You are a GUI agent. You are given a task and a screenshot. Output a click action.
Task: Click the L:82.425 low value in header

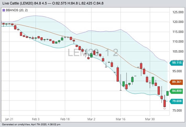click(85, 3)
